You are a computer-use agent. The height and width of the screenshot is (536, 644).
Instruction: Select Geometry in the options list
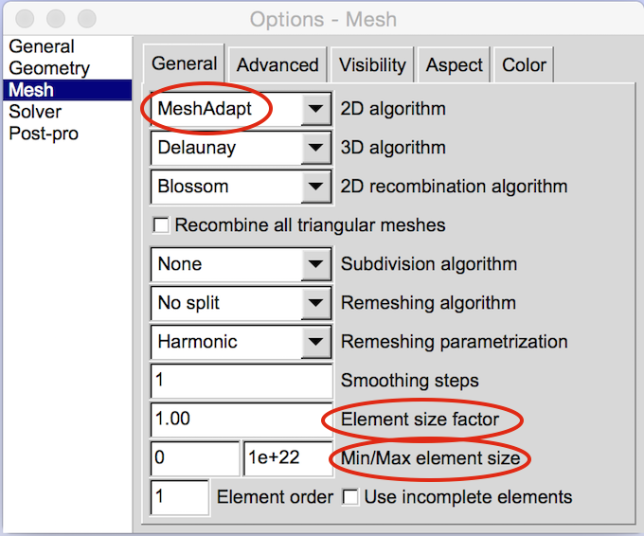click(49, 68)
